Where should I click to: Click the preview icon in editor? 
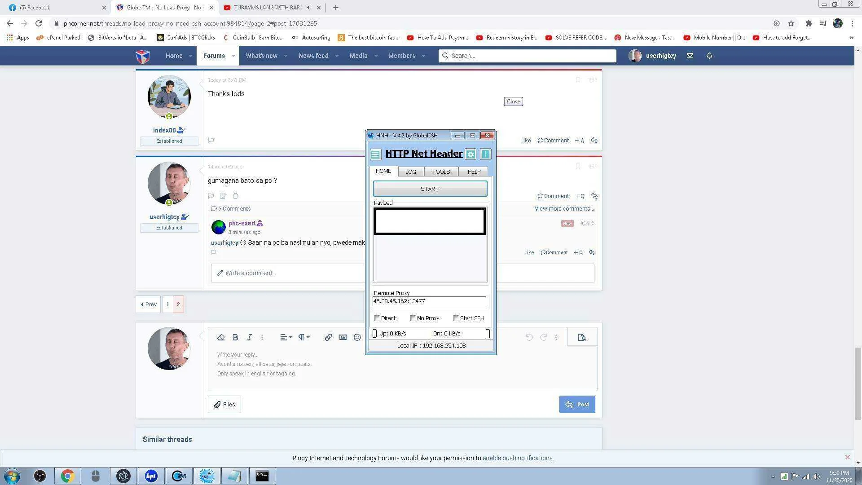coord(582,337)
